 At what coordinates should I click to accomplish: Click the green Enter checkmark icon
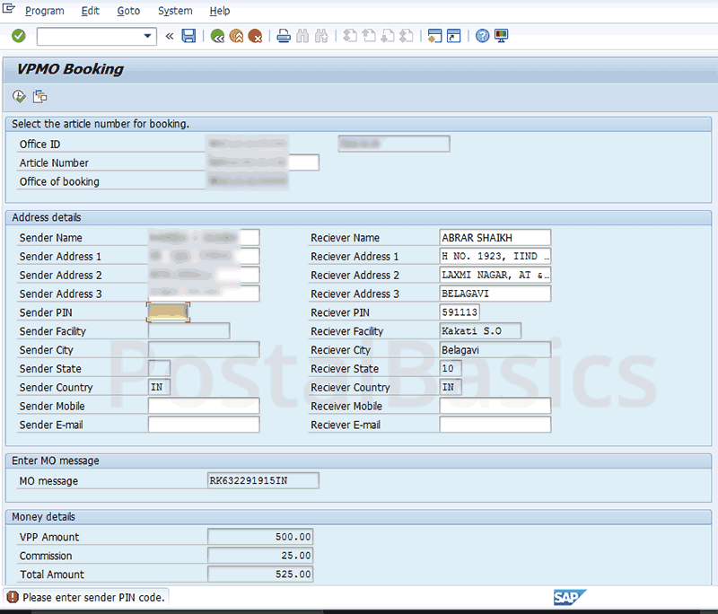(18, 36)
